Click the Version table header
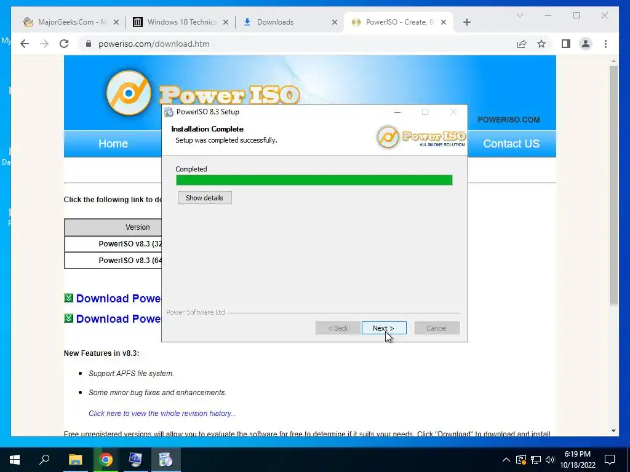Screen dimensions: 630x472 (x=113, y=227)
